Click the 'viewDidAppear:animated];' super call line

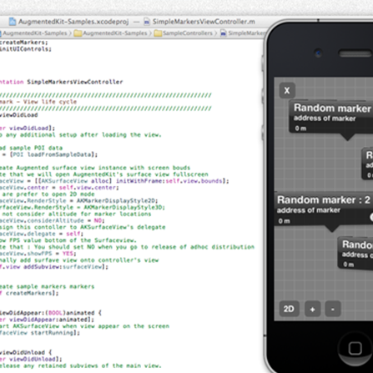tap(47, 320)
